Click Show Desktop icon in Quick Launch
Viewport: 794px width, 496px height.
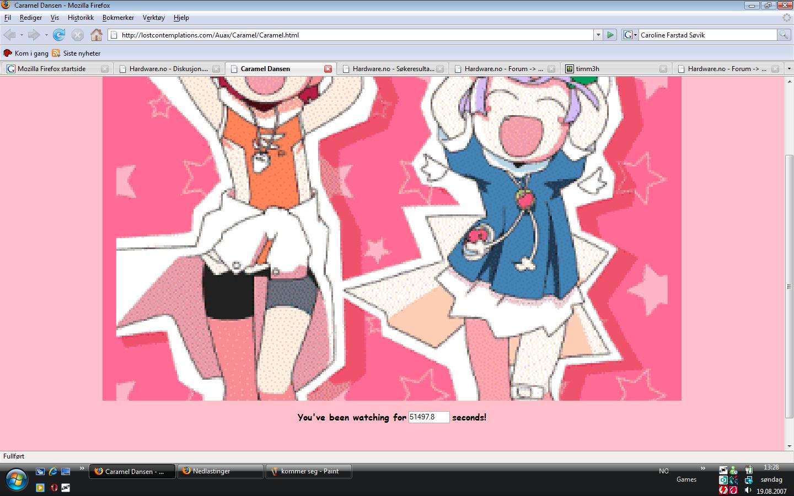66,471
